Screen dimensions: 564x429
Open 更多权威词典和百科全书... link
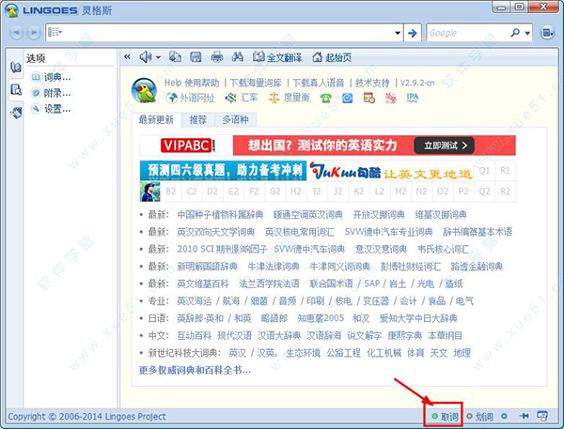click(x=195, y=370)
